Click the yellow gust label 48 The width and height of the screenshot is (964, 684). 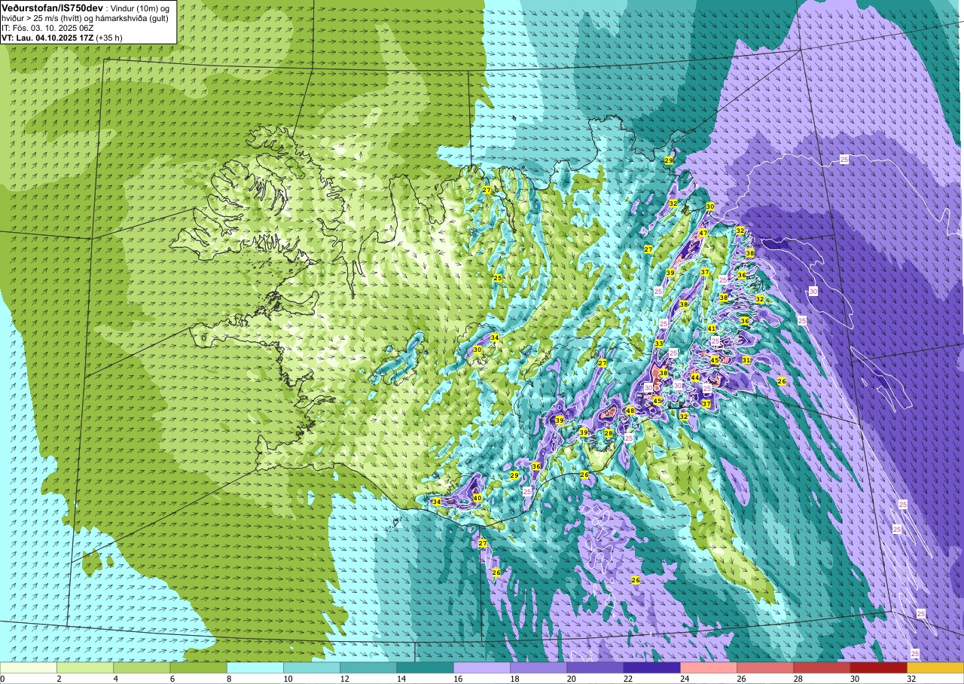coord(630,411)
